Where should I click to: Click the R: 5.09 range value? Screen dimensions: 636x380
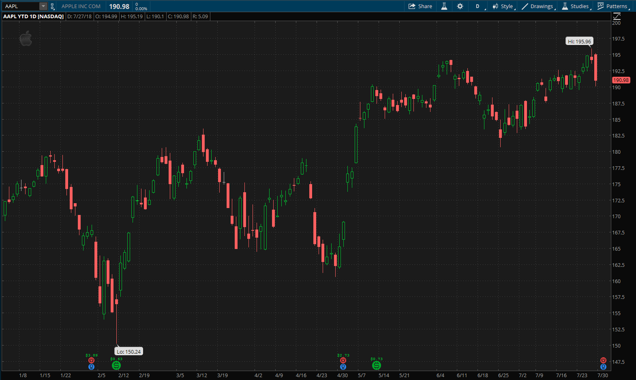pos(201,16)
